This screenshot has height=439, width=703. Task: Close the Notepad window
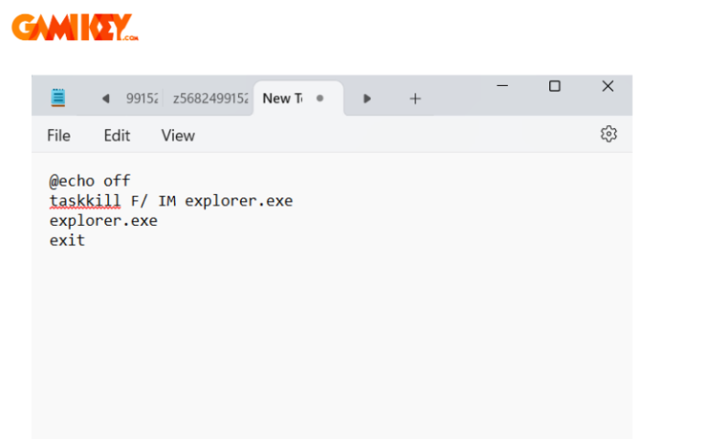tap(608, 86)
